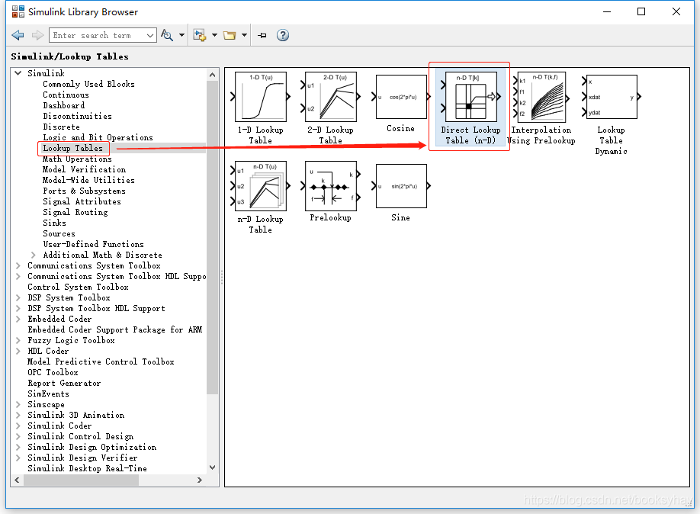This screenshot has height=514, width=700.
Task: Open new model dropdown arrow
Action: [214, 35]
